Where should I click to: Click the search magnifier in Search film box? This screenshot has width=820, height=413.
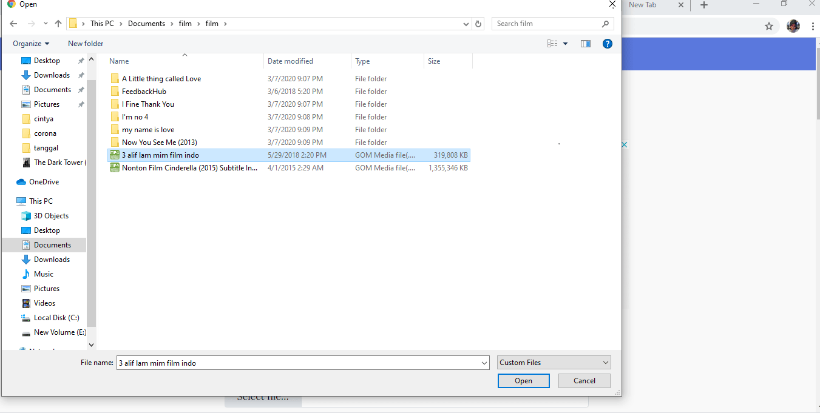click(605, 23)
